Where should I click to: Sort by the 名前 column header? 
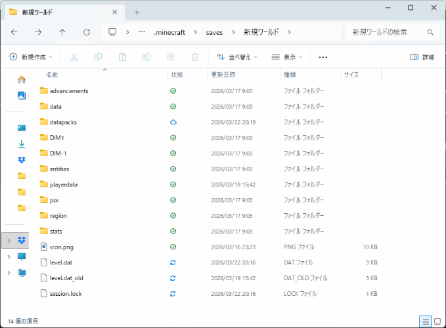(x=52, y=75)
